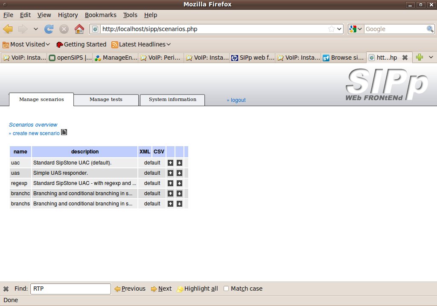Click the up arrow icon in uac row
This screenshot has height=306, width=437.
pos(170,163)
